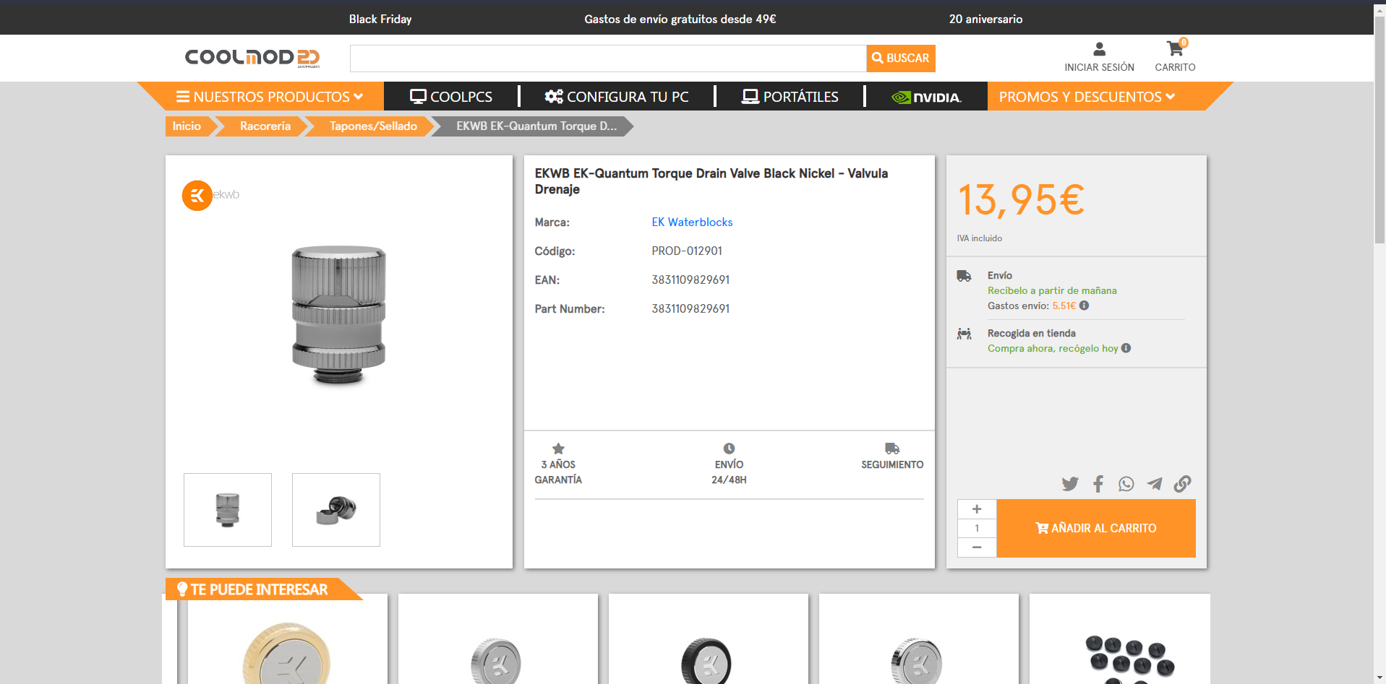Open EK Waterblocks brand link
The height and width of the screenshot is (684, 1386).
pyautogui.click(x=692, y=222)
